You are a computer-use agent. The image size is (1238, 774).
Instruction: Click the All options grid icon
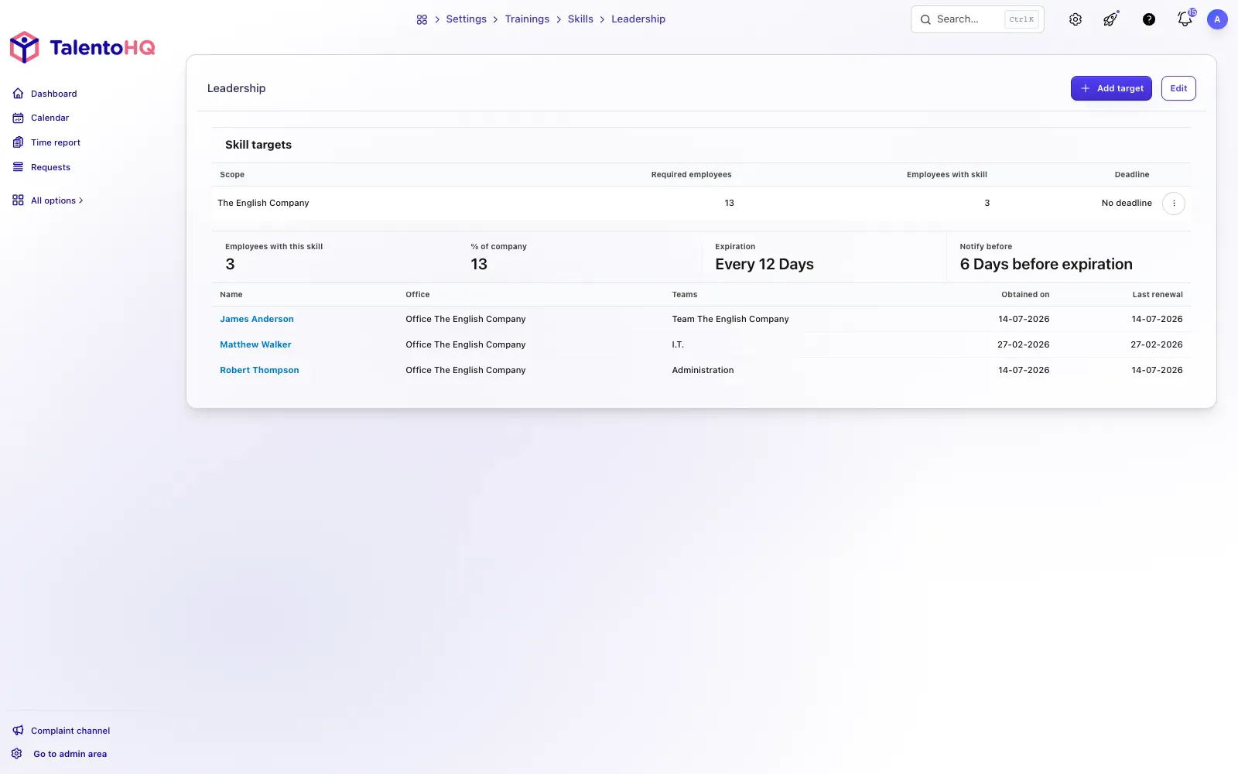tap(18, 200)
